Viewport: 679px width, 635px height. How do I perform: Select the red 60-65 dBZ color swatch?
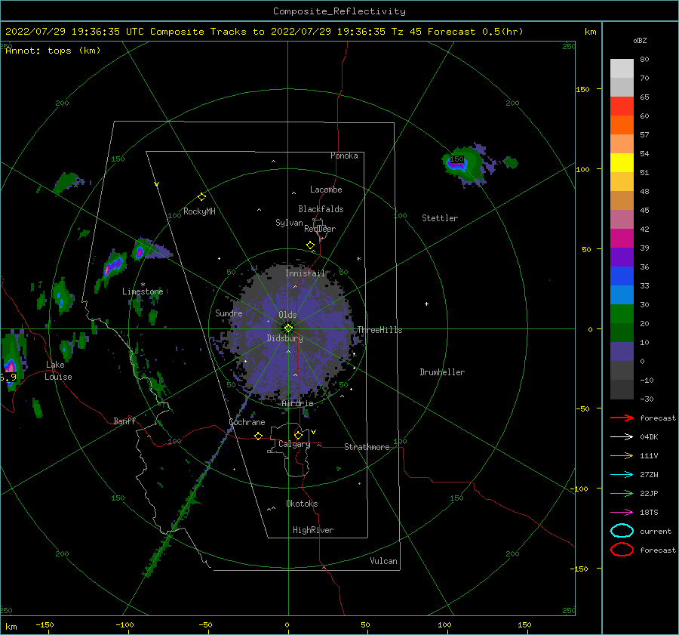622,106
